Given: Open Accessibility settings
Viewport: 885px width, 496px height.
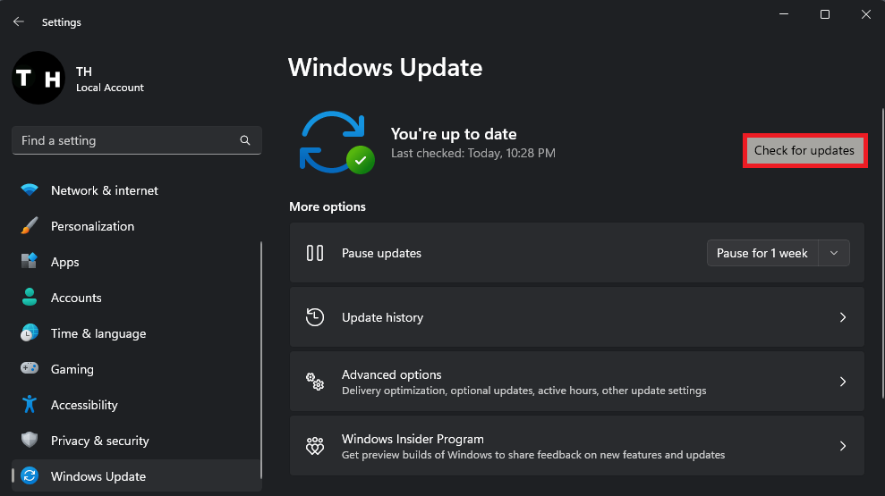Looking at the screenshot, I should (x=136, y=405).
